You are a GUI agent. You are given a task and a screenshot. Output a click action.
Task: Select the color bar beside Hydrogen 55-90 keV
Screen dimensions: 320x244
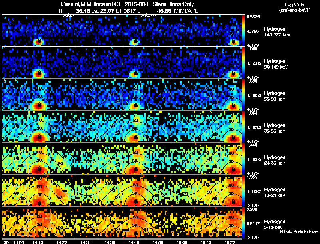[x=243, y=95]
